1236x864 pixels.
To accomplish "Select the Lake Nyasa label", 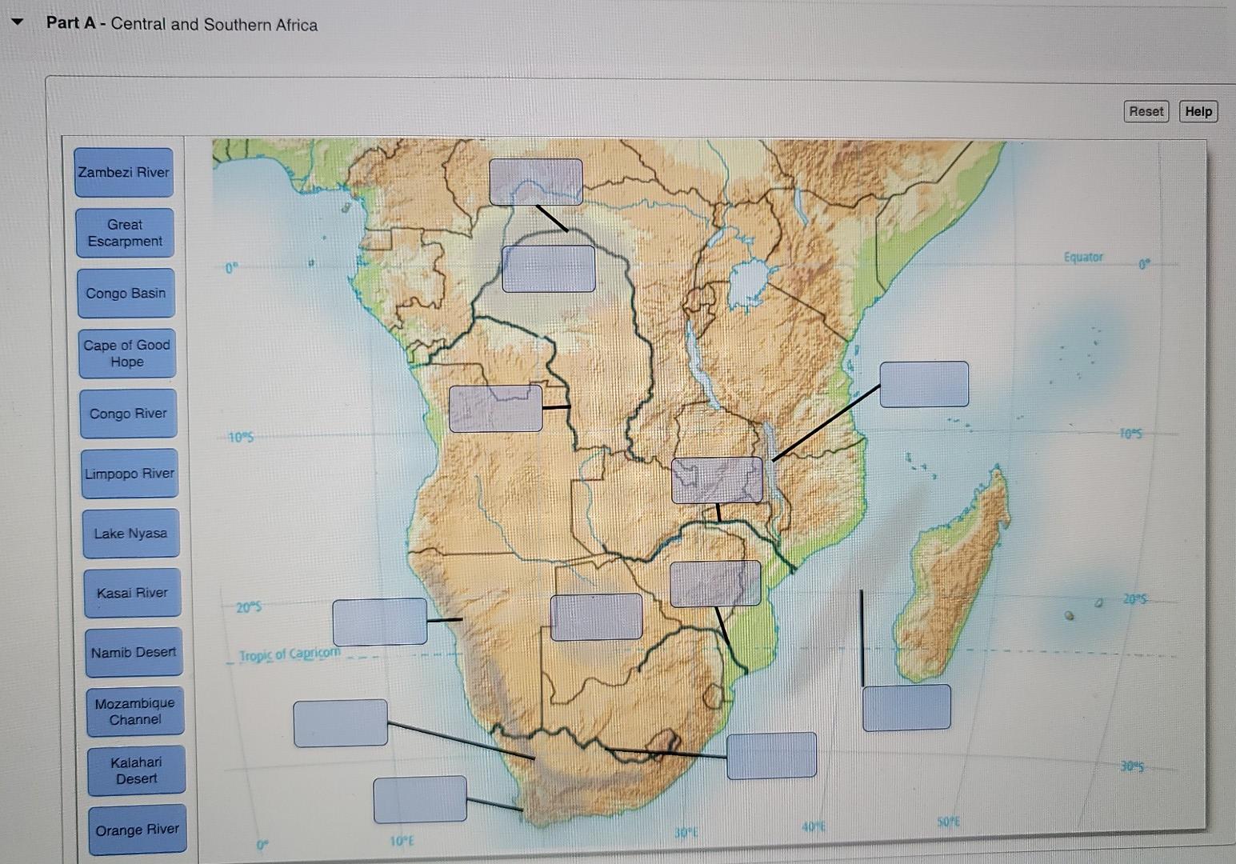I will [131, 533].
